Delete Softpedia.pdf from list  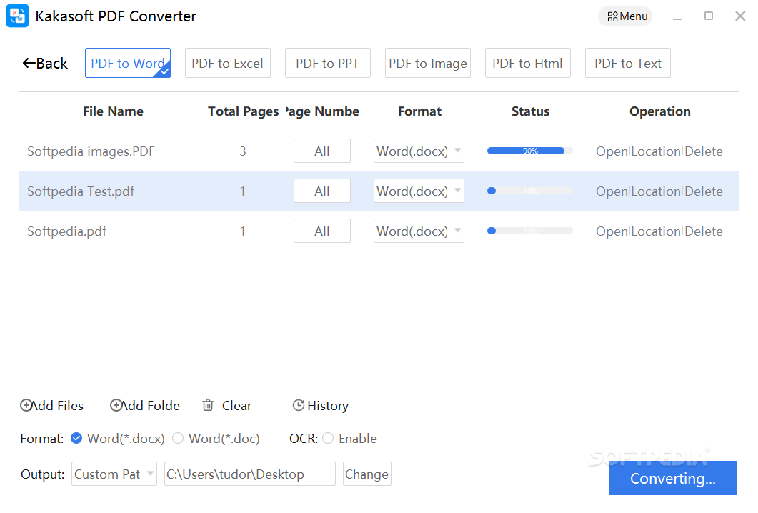coord(704,231)
